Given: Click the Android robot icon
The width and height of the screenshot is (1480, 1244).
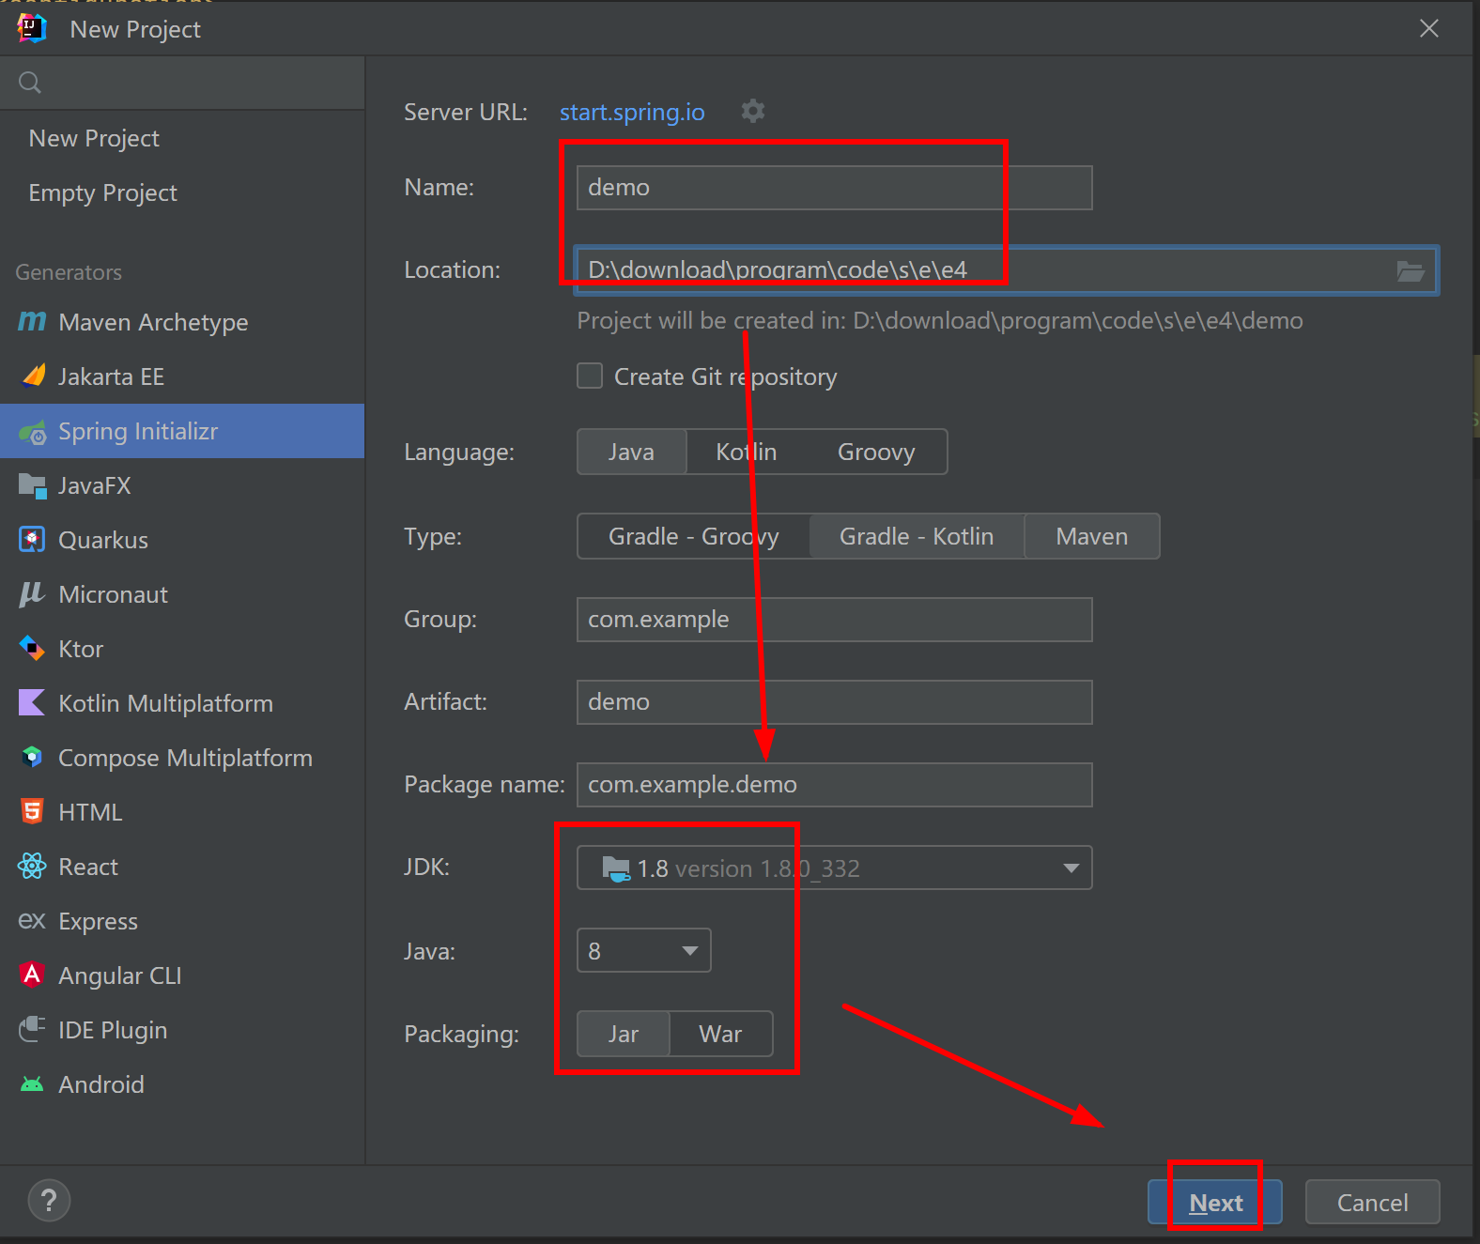Looking at the screenshot, I should coord(32,1084).
